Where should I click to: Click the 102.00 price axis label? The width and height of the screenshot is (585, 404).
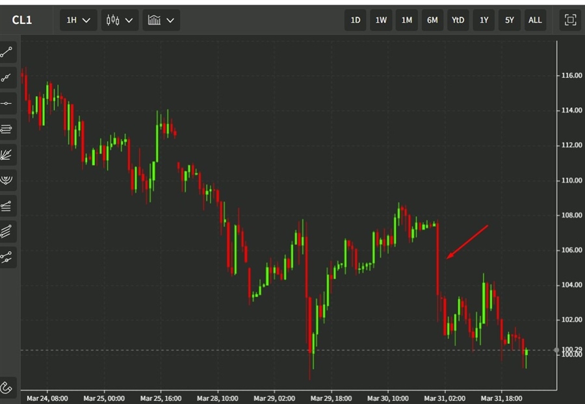pos(571,320)
